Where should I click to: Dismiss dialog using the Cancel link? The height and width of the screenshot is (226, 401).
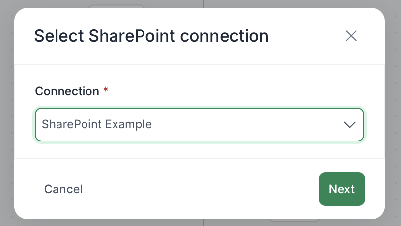63,189
